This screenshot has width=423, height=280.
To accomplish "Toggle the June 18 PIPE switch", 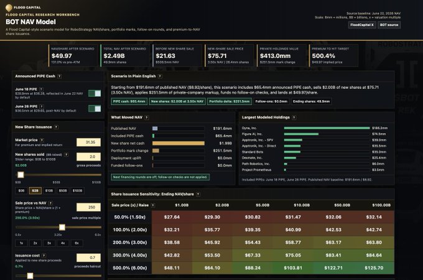I will coord(95,93).
